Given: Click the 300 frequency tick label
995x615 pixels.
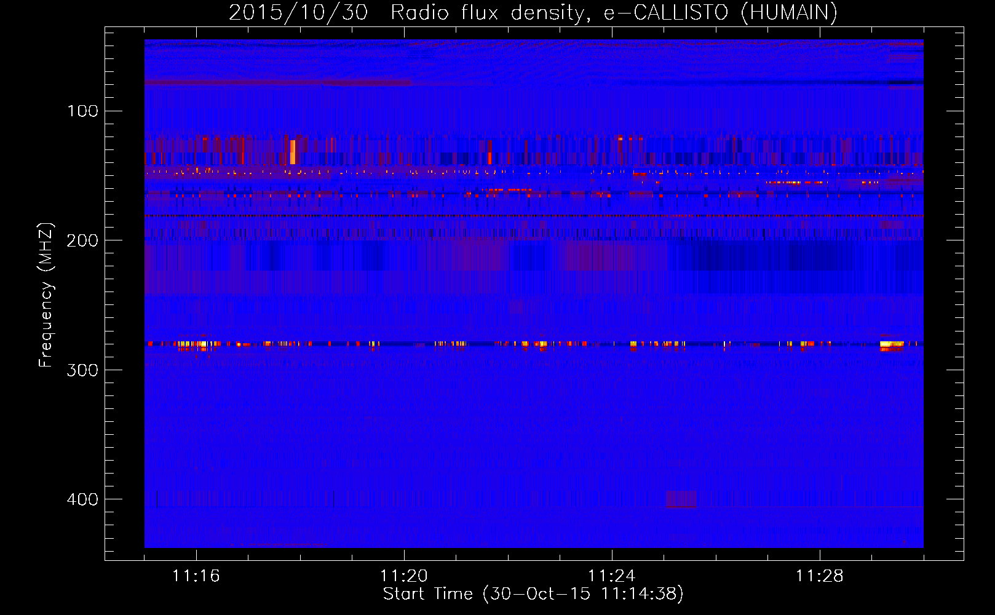Looking at the screenshot, I should 82,370.
